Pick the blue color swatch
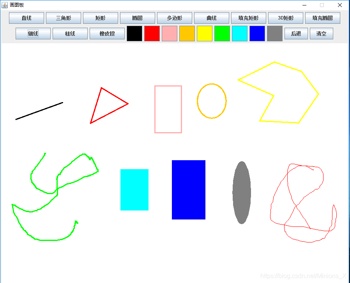 (x=257, y=34)
